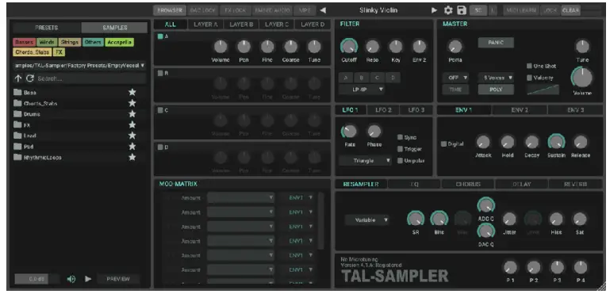Open second Mod Matrix ENV1 dropdown
Image resolution: width=610 pixels, height=294 pixels.
pyautogui.click(x=297, y=212)
